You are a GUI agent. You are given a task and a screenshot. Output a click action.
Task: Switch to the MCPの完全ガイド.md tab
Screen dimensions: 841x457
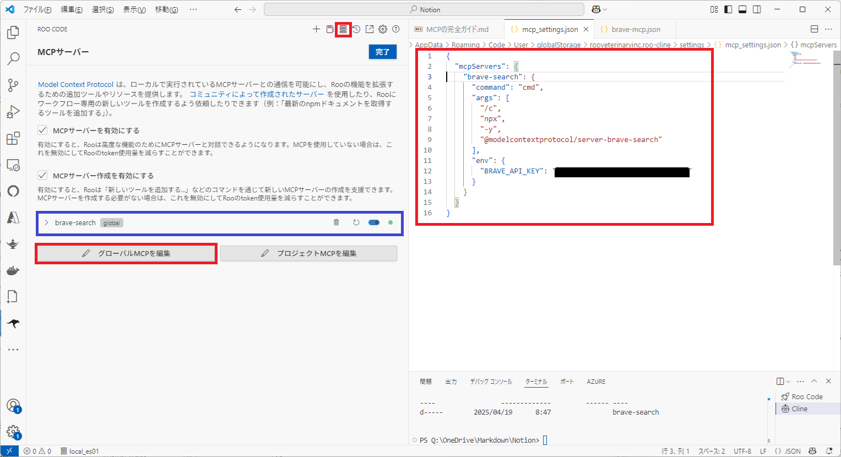[457, 29]
